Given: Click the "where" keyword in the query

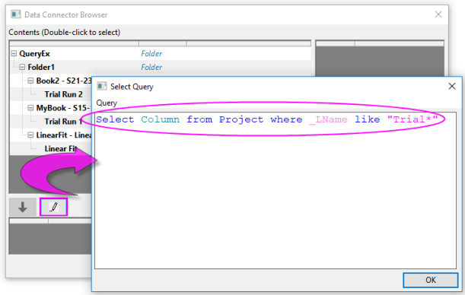Looking at the screenshot, I should click(286, 119).
